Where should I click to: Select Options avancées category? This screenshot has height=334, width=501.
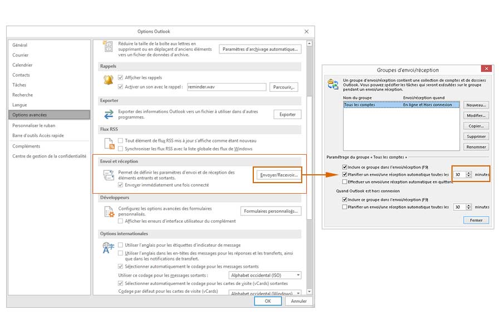(49, 115)
